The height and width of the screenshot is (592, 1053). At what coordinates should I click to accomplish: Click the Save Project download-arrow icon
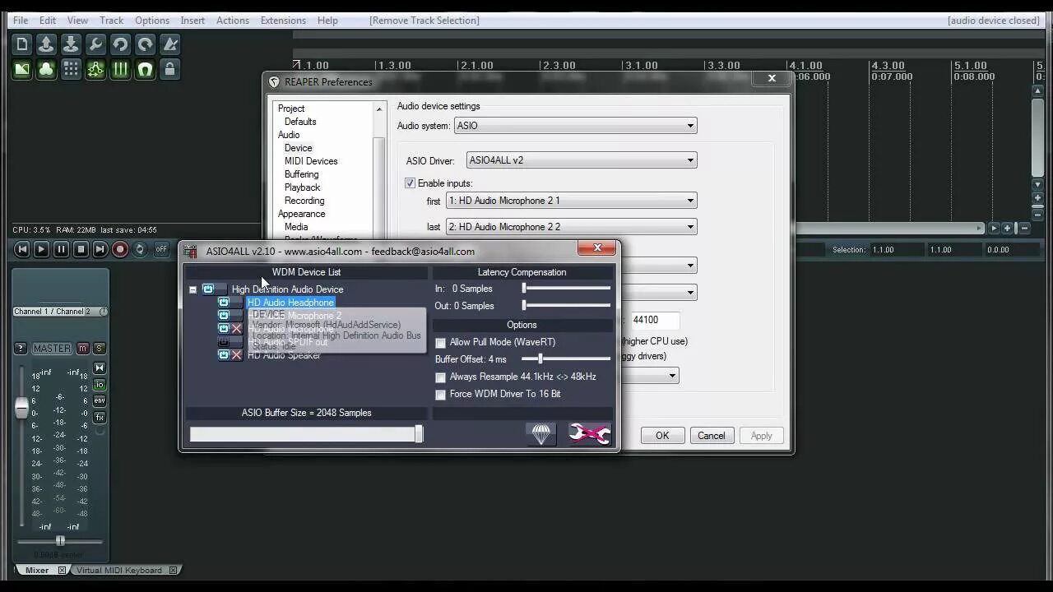point(72,44)
